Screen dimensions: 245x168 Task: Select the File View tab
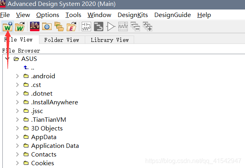click(x=19, y=40)
